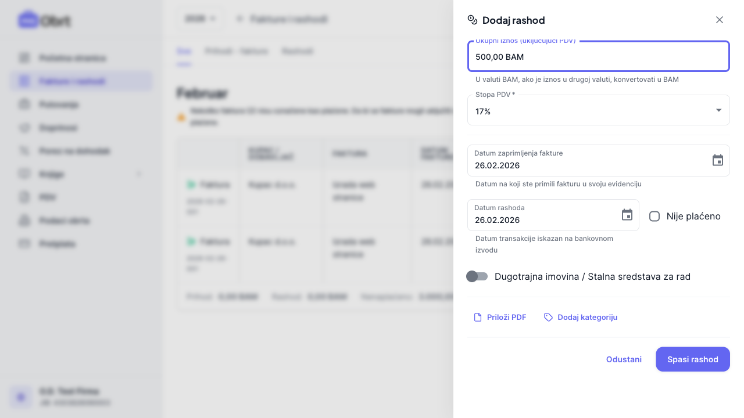Open PDV from the sidebar
The image size is (744, 418).
click(46, 197)
